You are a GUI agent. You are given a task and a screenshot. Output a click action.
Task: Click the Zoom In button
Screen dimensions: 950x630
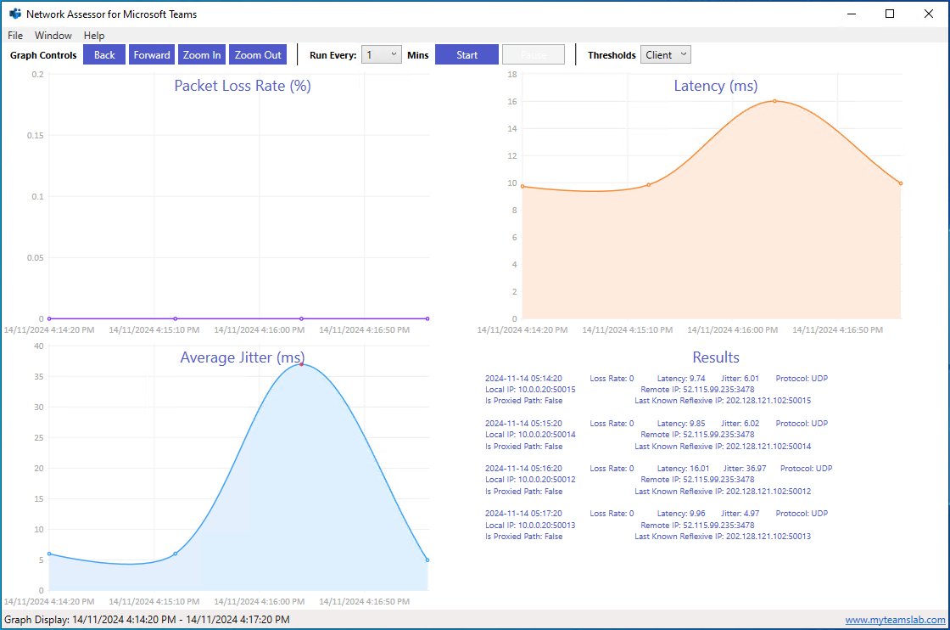point(202,54)
